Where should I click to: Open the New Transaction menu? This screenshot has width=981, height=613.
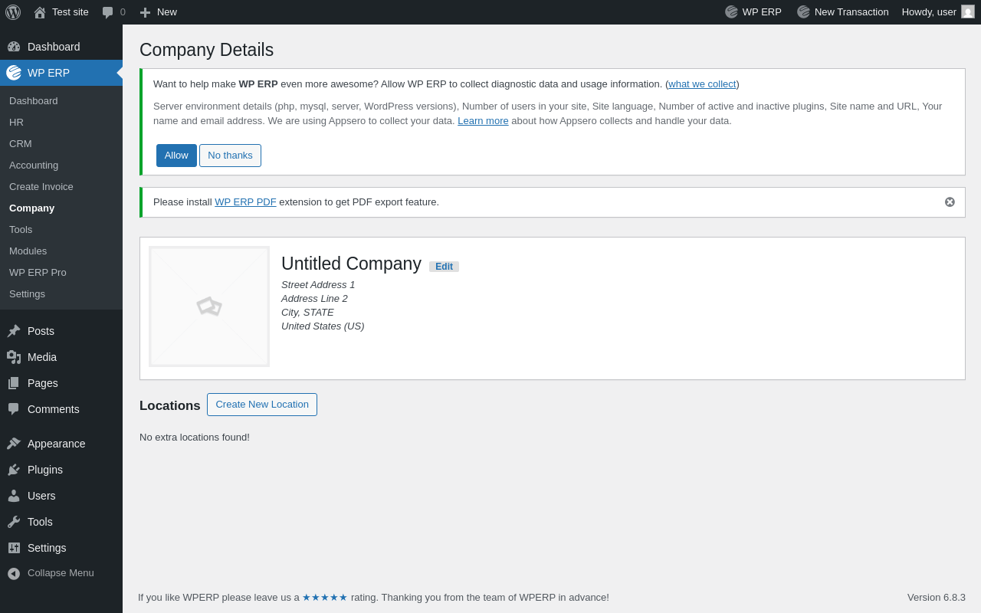click(843, 12)
